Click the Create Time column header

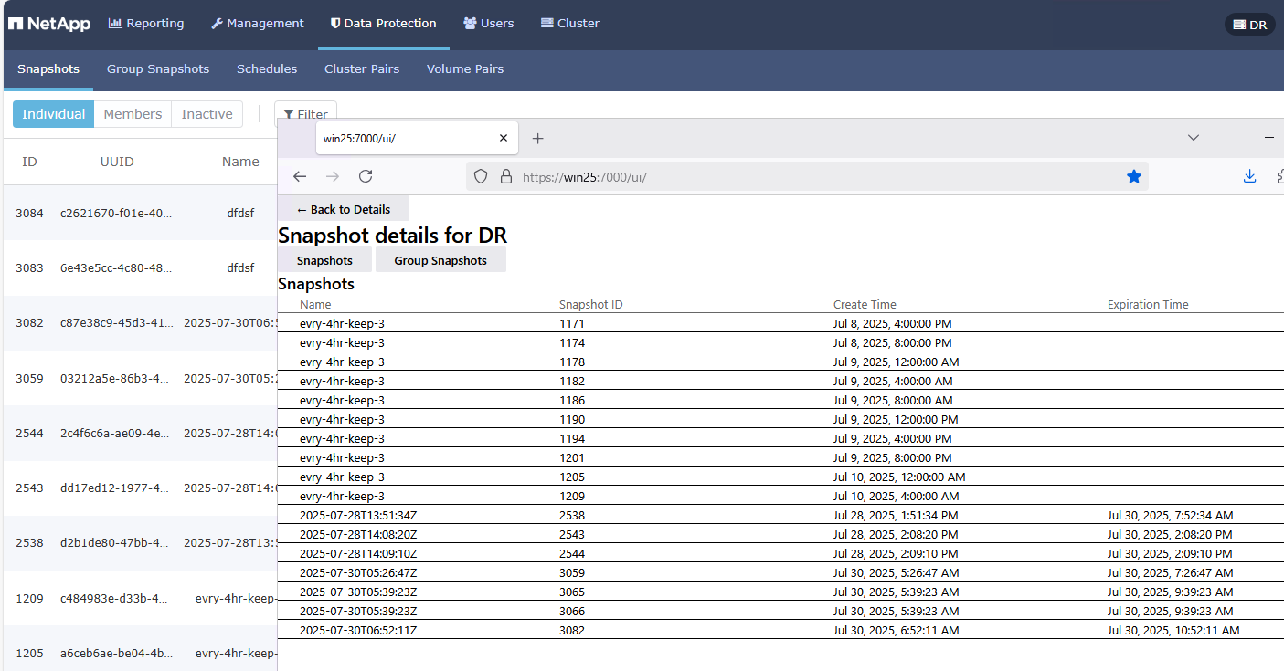click(865, 305)
